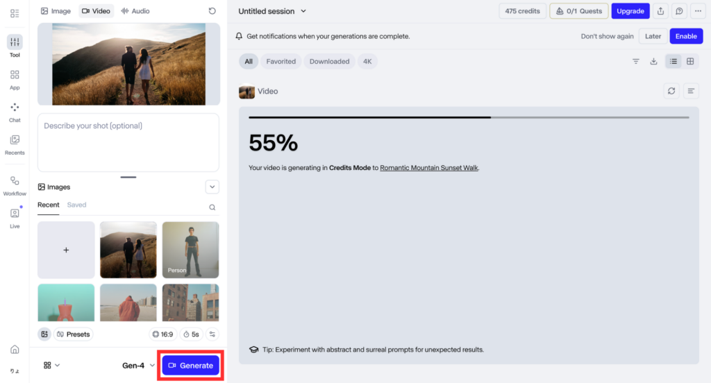
Task: Enable notifications button
Action: 686,36
